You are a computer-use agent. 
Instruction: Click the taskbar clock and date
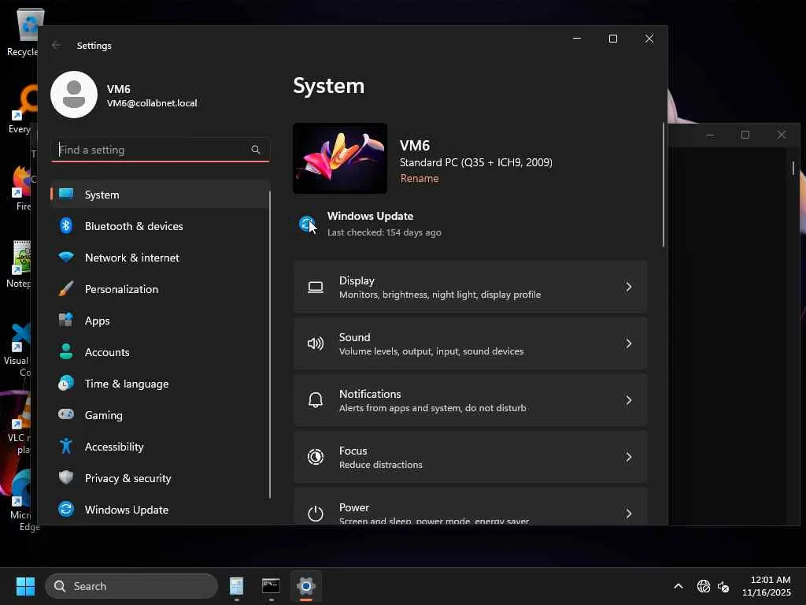[767, 586]
